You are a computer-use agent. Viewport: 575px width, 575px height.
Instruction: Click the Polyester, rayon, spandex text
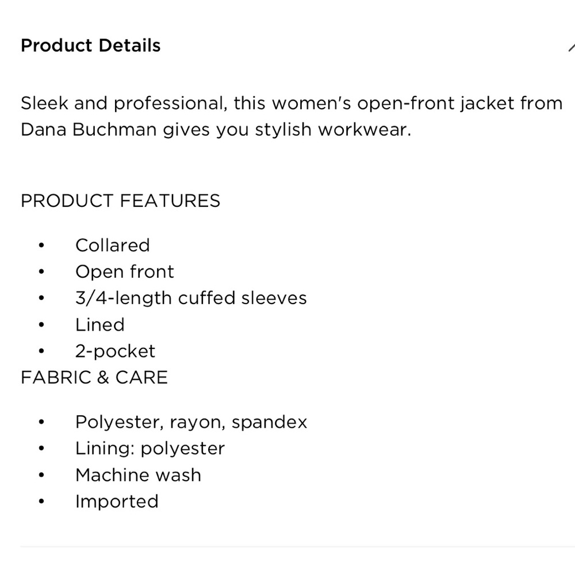(191, 422)
